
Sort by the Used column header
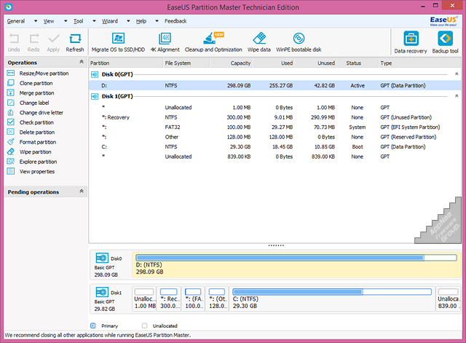pyautogui.click(x=274, y=63)
